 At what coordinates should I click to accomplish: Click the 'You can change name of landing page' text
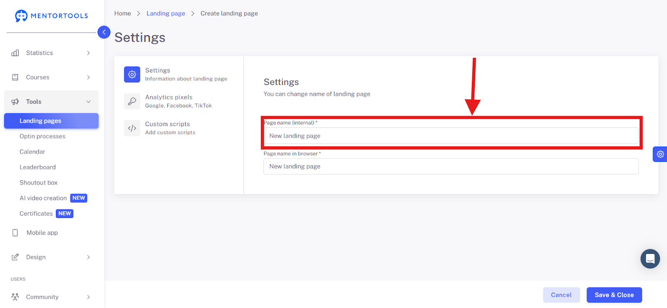pyautogui.click(x=317, y=94)
